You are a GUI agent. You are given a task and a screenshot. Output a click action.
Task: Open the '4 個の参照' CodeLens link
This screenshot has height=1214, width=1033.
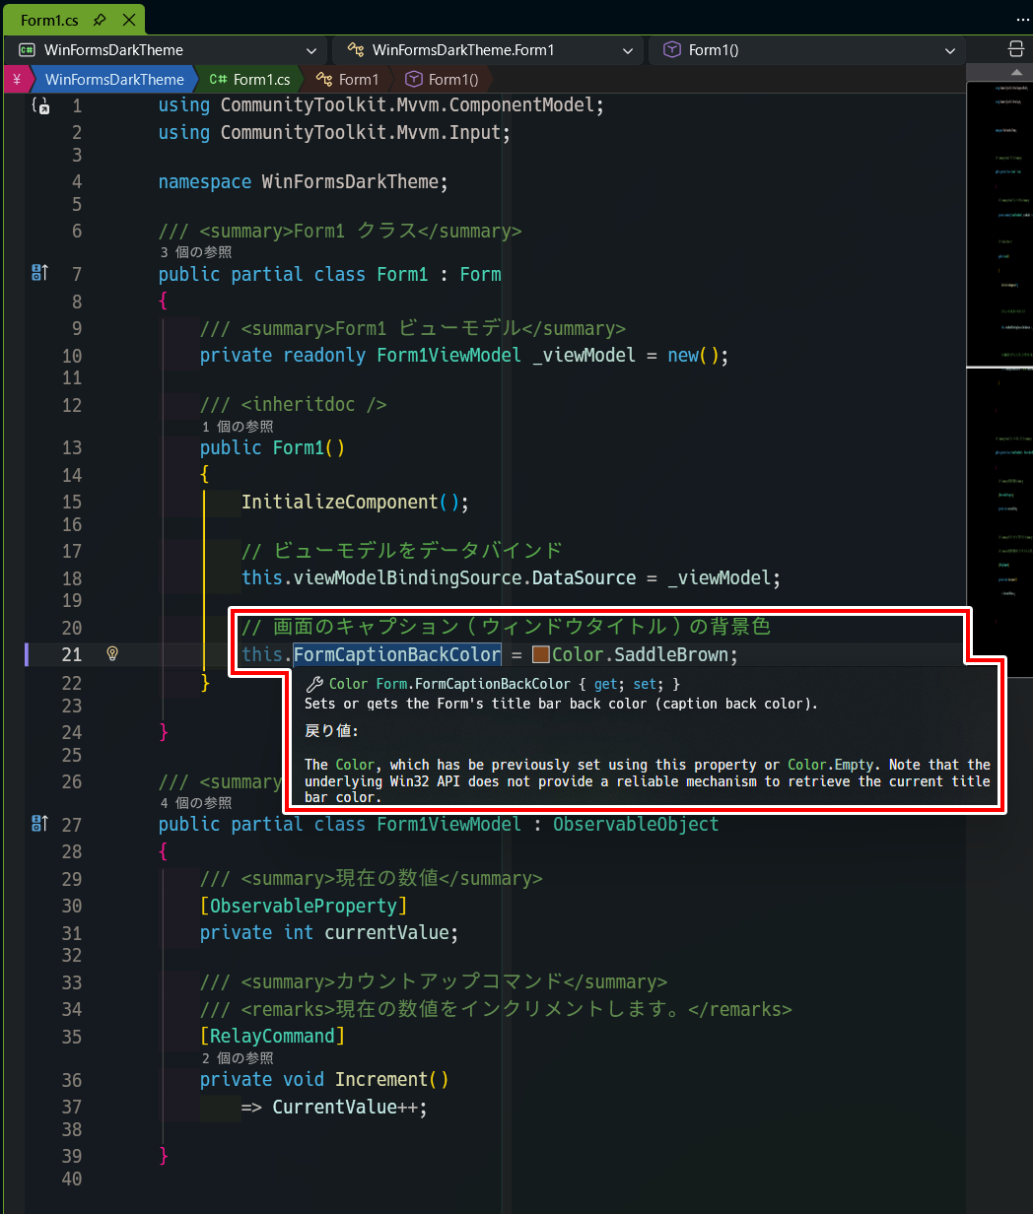point(196,803)
